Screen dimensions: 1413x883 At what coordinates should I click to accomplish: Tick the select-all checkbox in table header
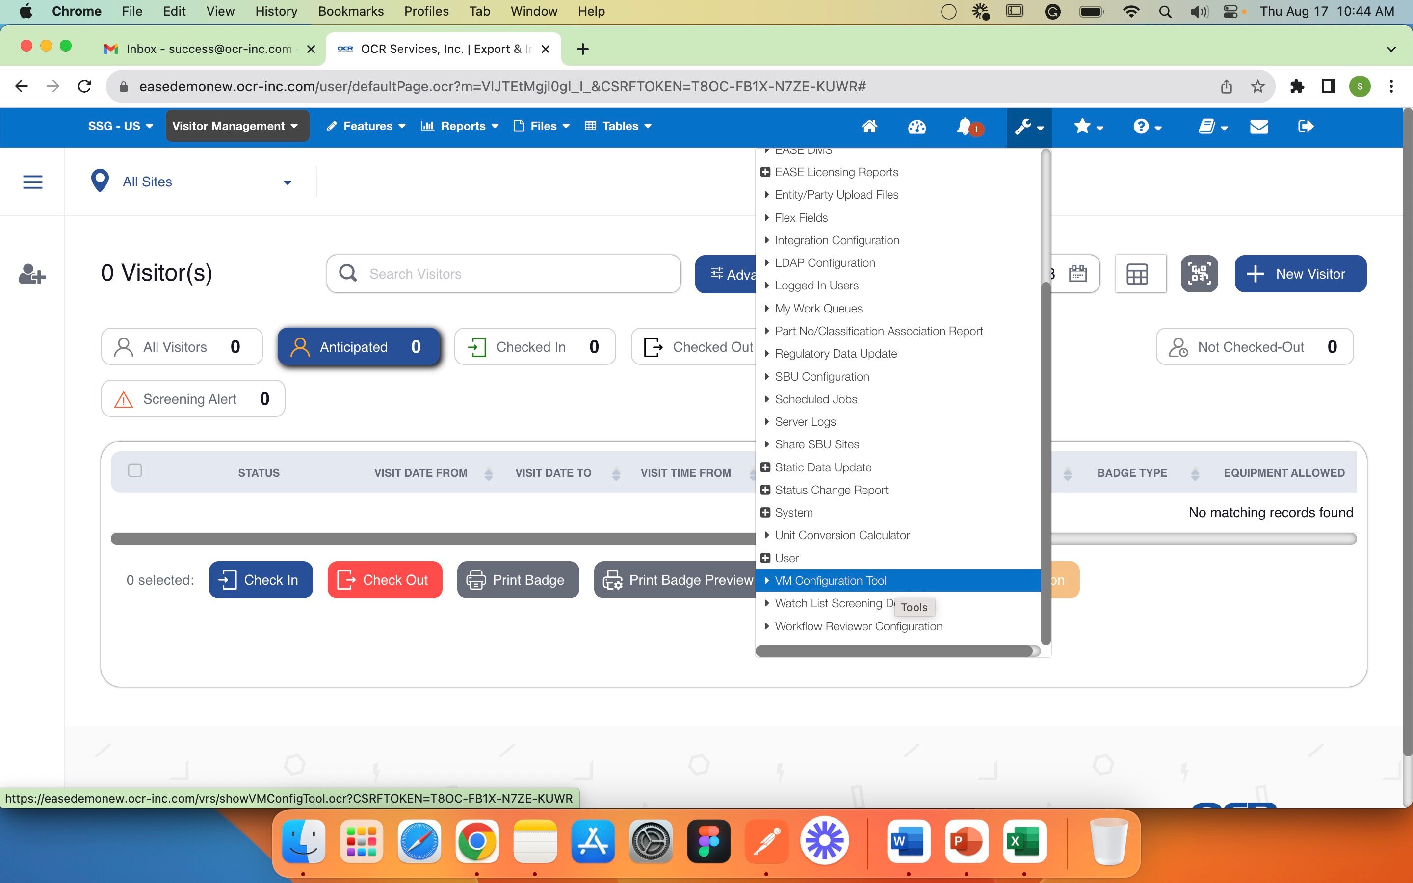click(135, 471)
